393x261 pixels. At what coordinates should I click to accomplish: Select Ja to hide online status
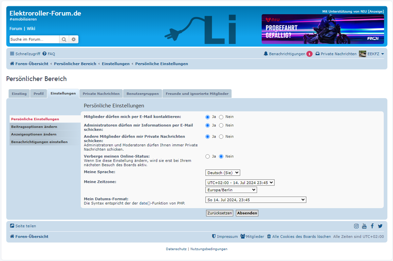208,156
